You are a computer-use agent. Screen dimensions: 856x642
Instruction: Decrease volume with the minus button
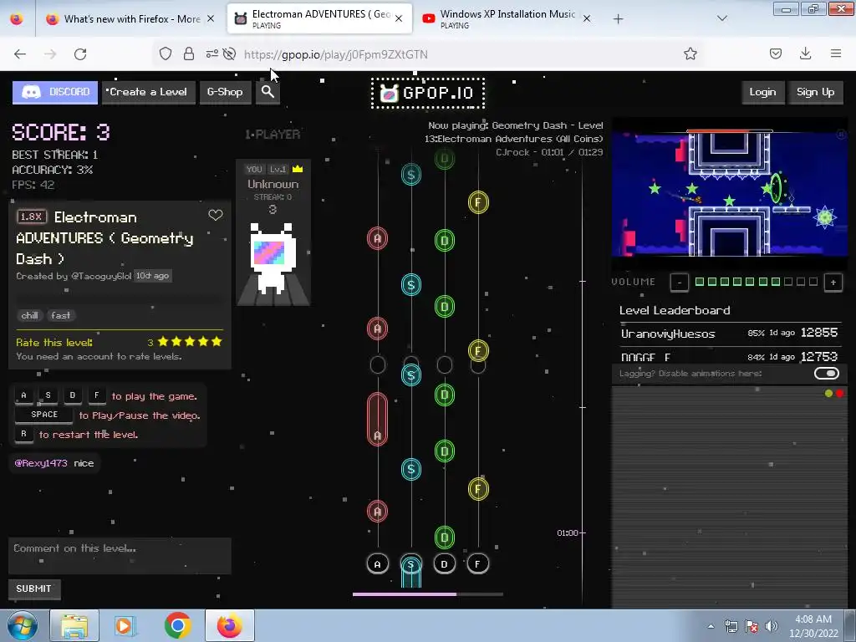tap(679, 283)
